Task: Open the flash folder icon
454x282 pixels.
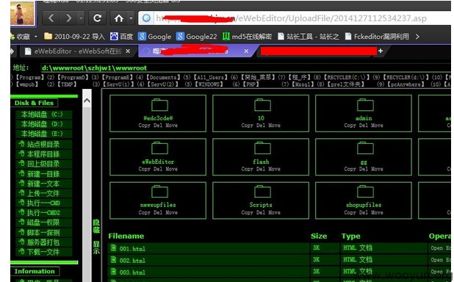Action: 262,148
